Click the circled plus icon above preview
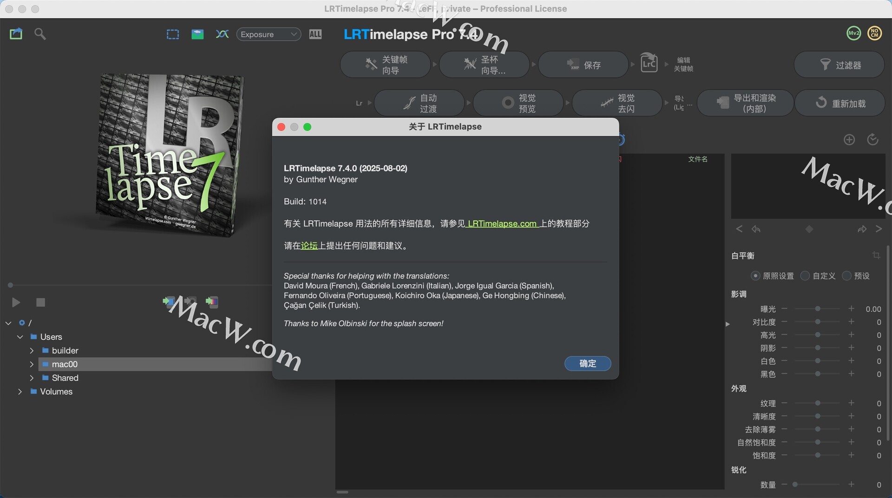 pyautogui.click(x=849, y=140)
